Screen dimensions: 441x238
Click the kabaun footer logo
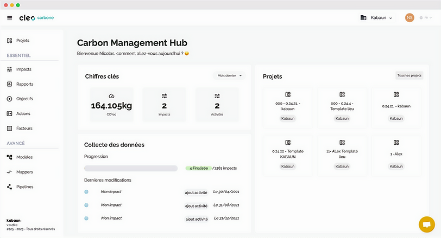(x=14, y=221)
